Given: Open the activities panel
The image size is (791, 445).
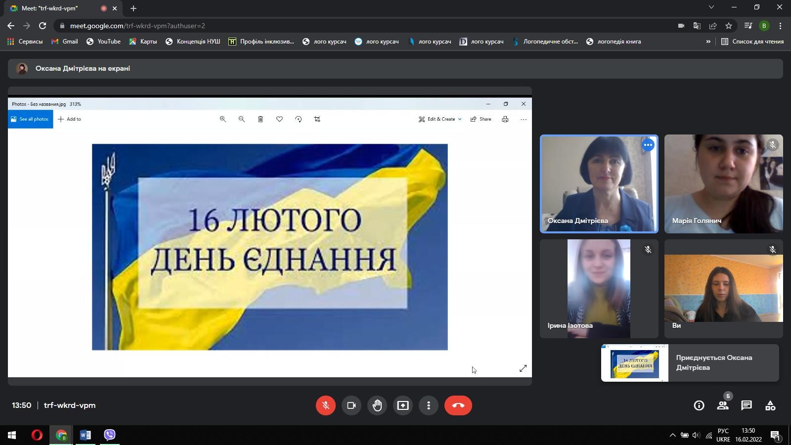Looking at the screenshot, I should pos(770,405).
